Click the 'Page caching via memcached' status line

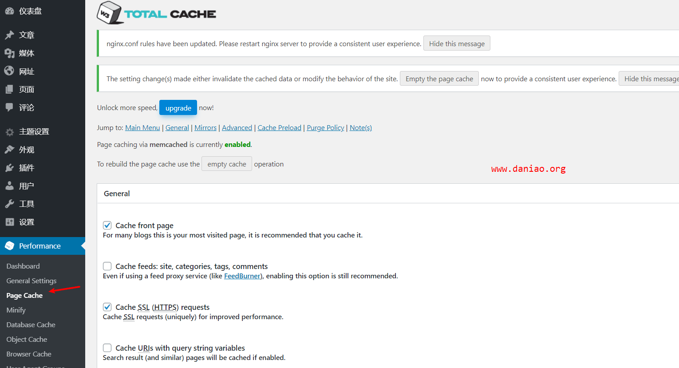point(174,144)
